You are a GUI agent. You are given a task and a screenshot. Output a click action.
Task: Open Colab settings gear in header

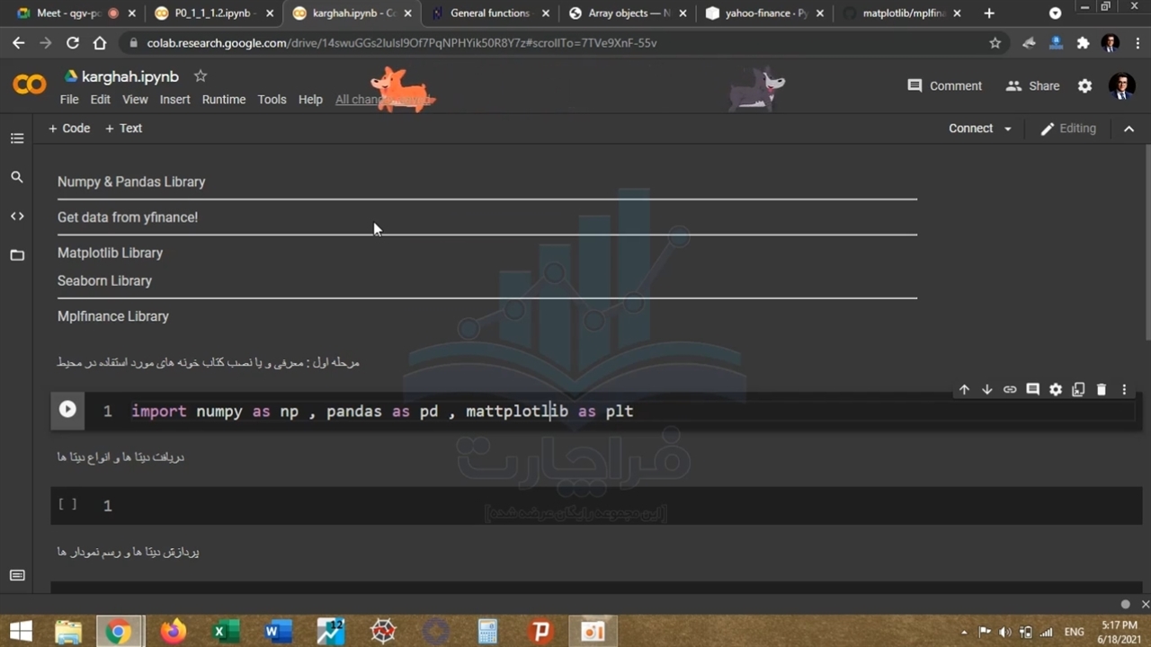pyautogui.click(x=1084, y=86)
